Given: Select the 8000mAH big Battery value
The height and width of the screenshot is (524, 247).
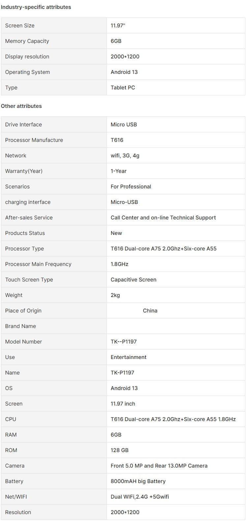Looking at the screenshot, I should click(138, 481).
